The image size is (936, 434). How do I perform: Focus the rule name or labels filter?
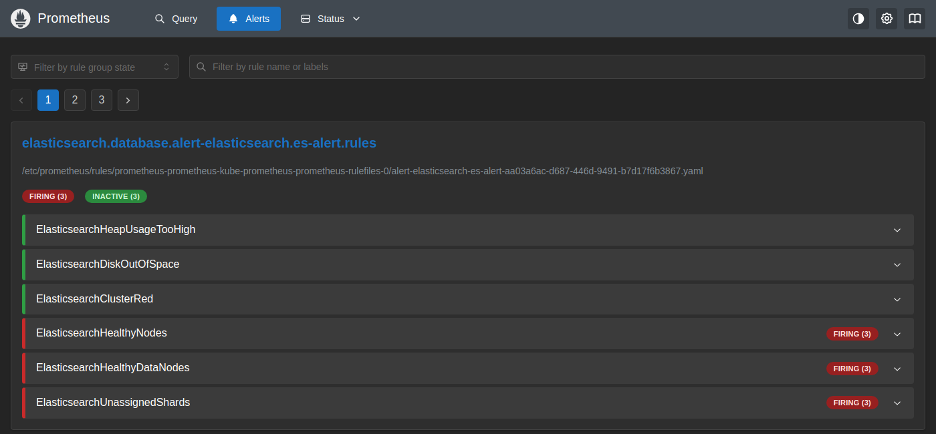tap(557, 67)
